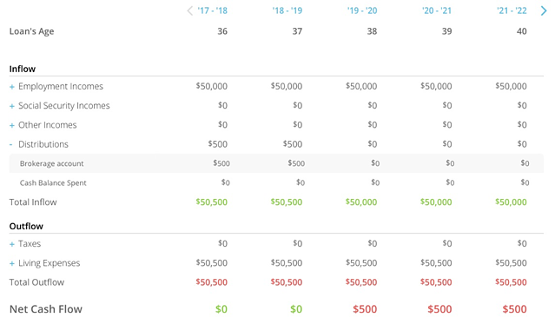Click the Brokerage account sub-row
Image resolution: width=555 pixels, height=324 pixels.
(276, 163)
